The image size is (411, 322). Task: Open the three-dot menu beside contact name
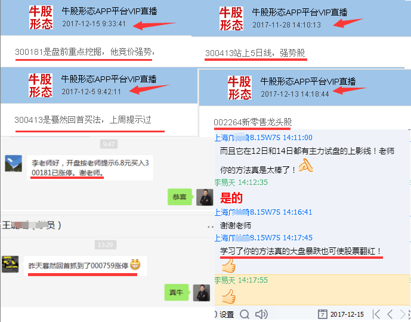(x=211, y=227)
